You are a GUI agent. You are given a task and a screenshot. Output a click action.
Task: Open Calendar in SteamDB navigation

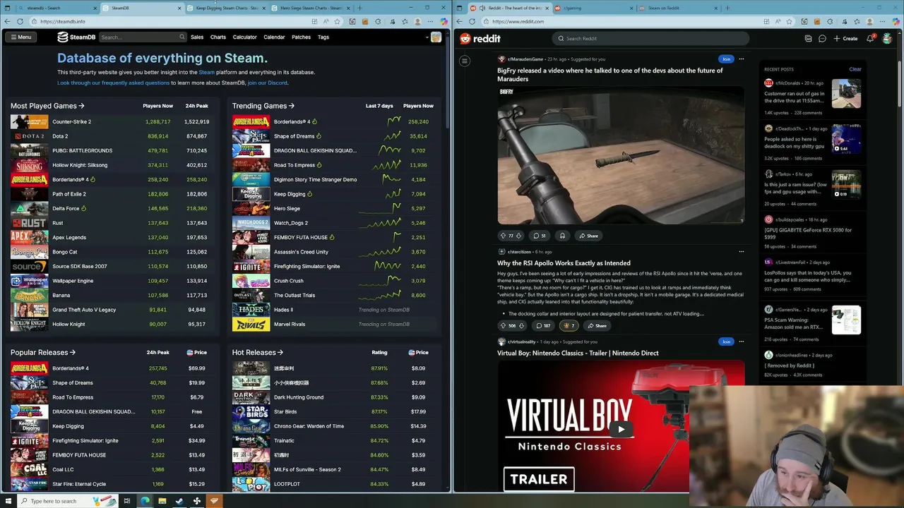coord(275,37)
